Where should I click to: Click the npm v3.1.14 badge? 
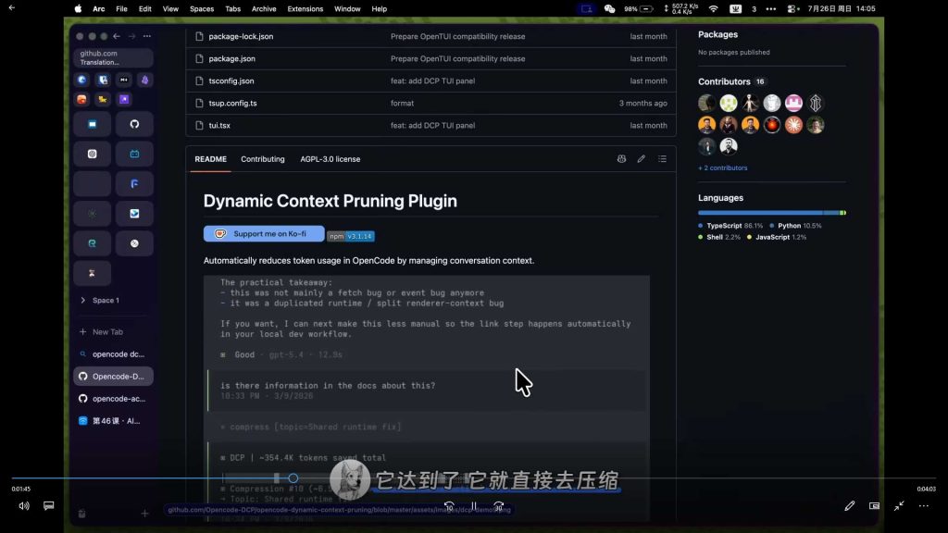pos(351,236)
